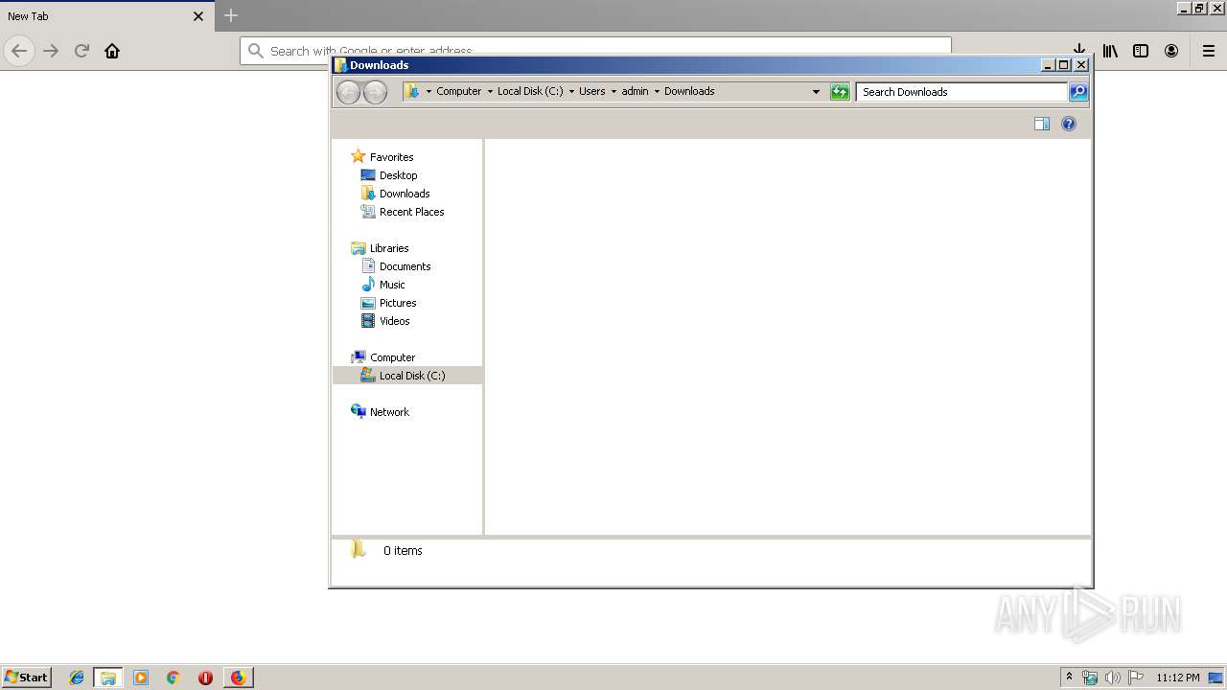Click the Explorer Forward navigation button
This screenshot has width=1227, height=690.
click(x=375, y=92)
